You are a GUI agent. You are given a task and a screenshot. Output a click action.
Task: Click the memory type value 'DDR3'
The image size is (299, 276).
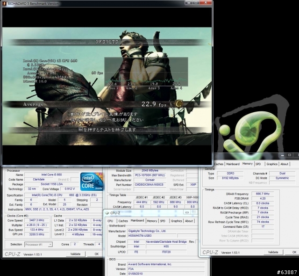pos(230,173)
